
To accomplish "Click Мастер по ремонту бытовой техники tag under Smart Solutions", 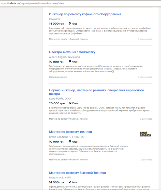I will click(x=68, y=160).
